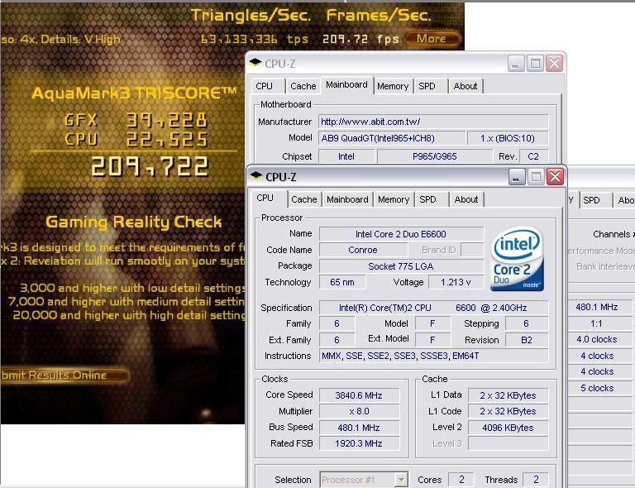
Task: Close the front CPU-Z CPU window
Action: click(555, 177)
